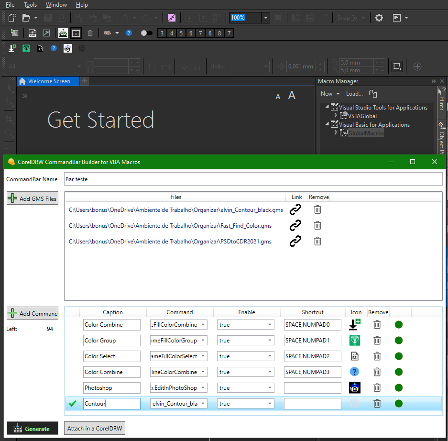The width and height of the screenshot is (448, 441).
Task: Open Enable dropdown for Color Select row
Action: [x=270, y=356]
